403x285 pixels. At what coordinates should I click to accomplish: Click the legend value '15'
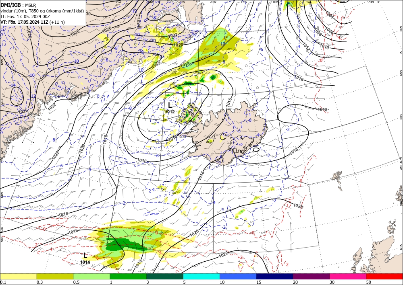(x=259, y=282)
